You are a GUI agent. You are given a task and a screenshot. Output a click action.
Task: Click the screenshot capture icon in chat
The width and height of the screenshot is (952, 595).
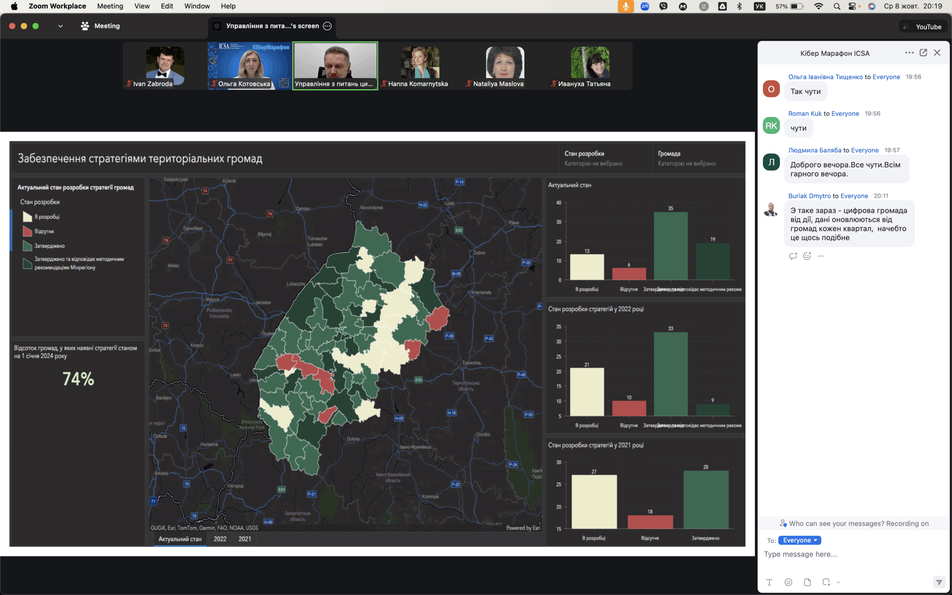(x=826, y=582)
